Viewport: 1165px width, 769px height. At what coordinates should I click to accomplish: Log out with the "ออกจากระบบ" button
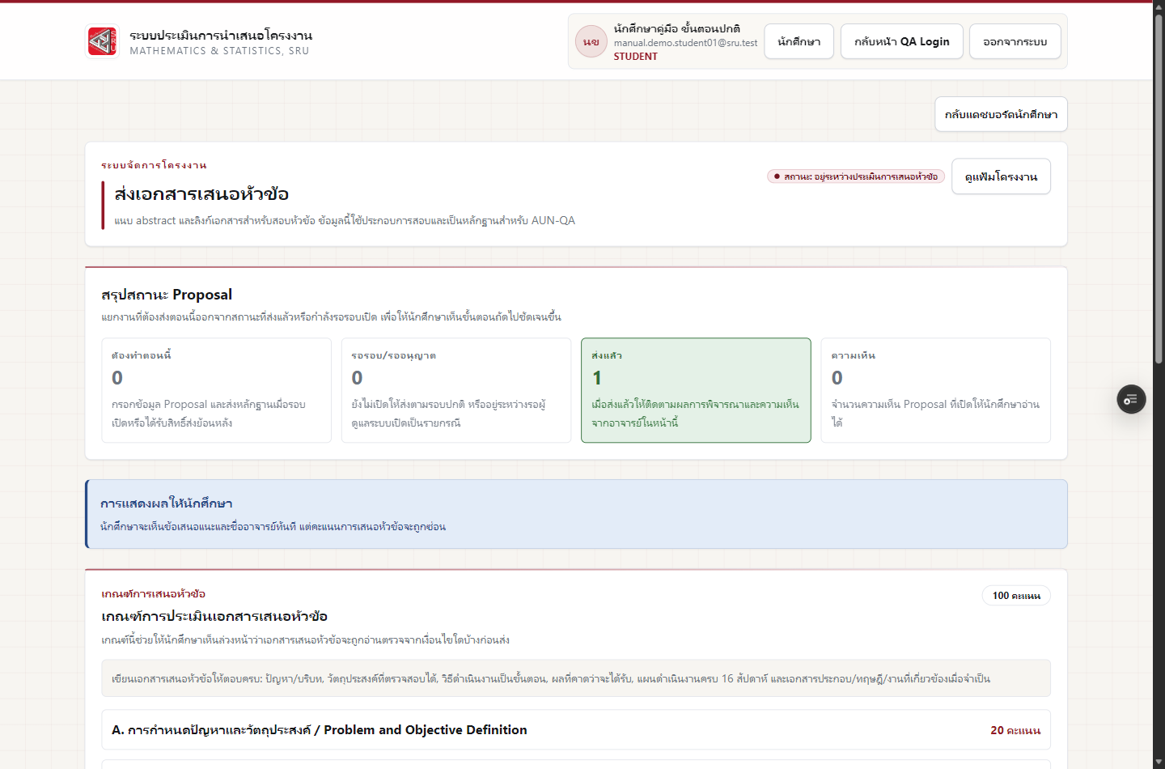pyautogui.click(x=1015, y=41)
